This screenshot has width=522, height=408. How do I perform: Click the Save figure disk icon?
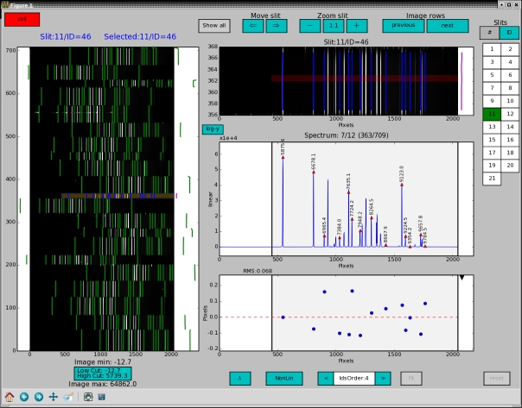click(x=101, y=397)
